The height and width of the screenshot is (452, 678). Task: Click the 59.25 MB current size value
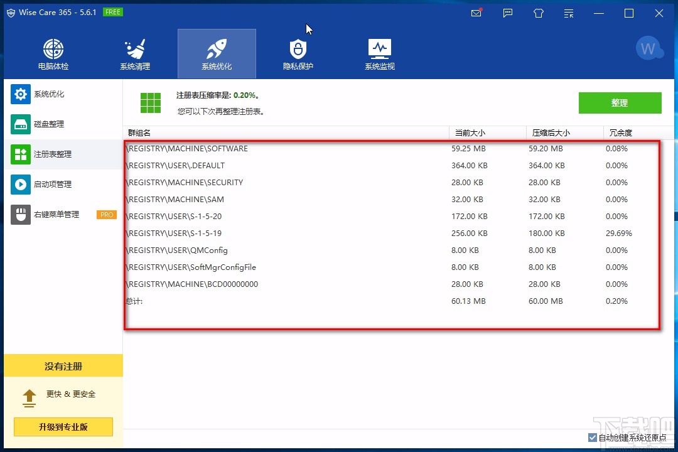(468, 148)
